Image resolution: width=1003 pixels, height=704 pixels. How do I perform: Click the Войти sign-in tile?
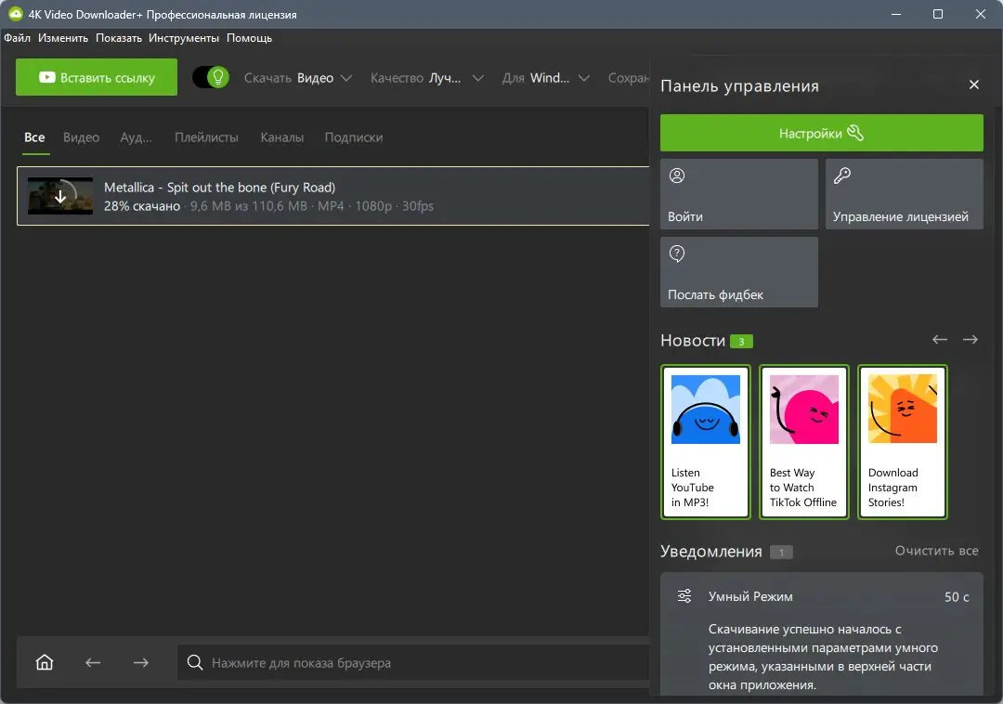(739, 194)
